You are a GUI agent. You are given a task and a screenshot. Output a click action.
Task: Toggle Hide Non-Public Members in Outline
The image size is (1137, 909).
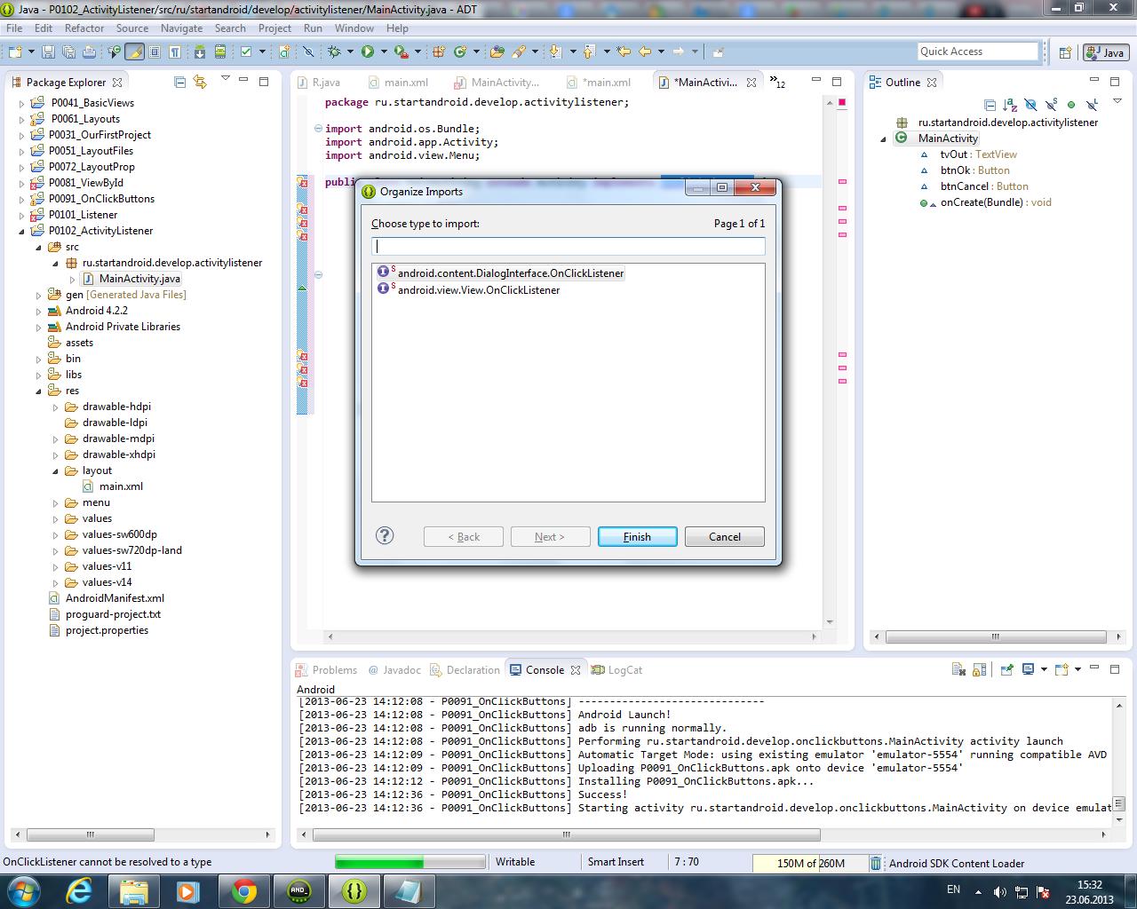[1071, 105]
